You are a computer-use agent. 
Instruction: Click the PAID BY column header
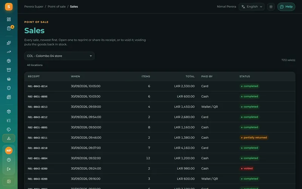coord(207,77)
